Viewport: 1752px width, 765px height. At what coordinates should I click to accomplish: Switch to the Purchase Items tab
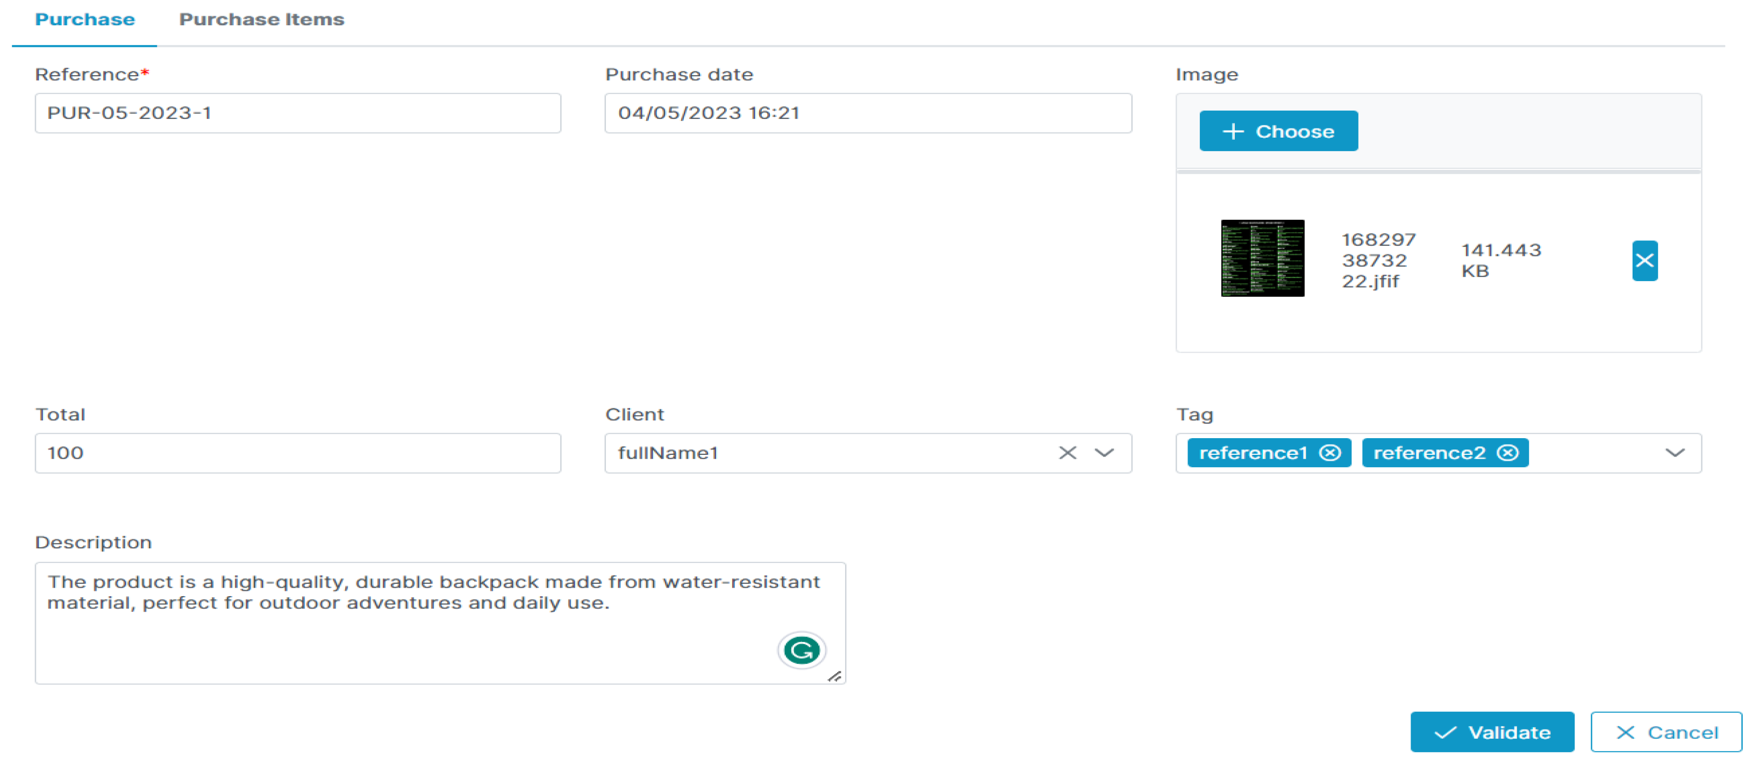pos(261,20)
